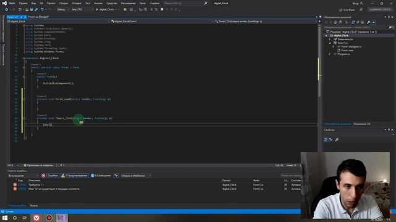This screenshot has width=396, height=222.
Task: Click the account sign-in person icon
Action: pyautogui.click(x=361, y=3)
